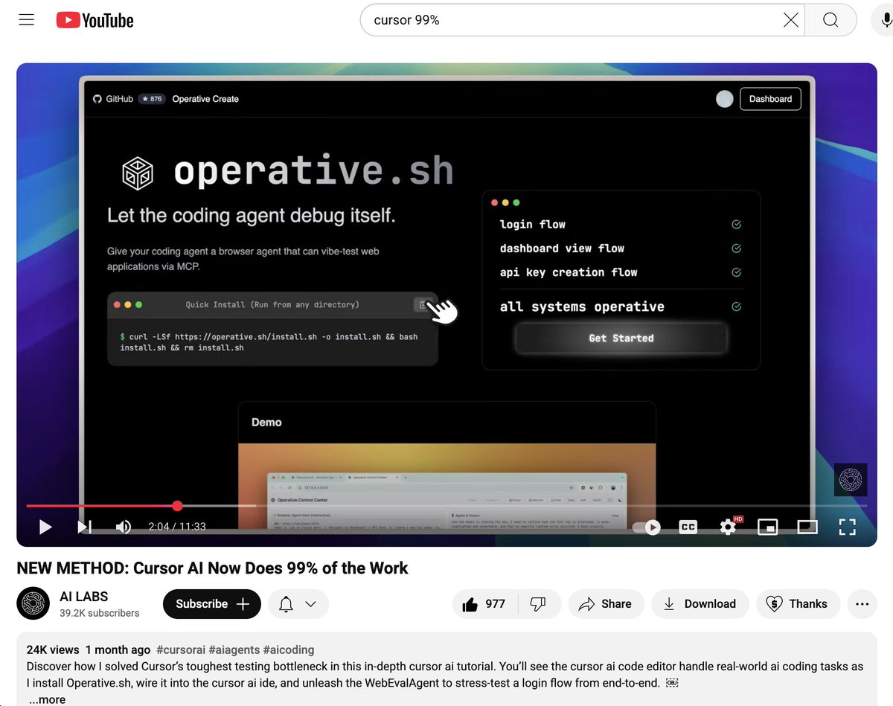Send a Thanks to the creator
This screenshot has height=706, width=893.
point(798,603)
